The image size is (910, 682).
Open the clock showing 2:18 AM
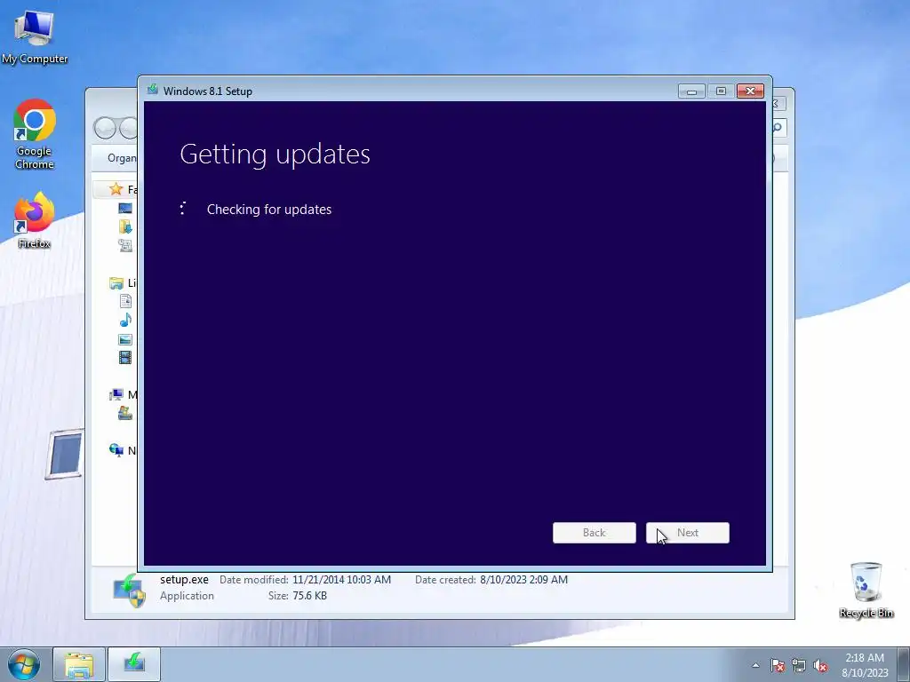(x=865, y=664)
